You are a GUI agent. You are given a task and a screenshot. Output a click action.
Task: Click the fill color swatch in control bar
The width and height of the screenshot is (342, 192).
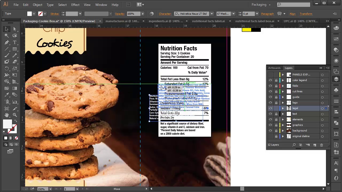pyautogui.click(x=29, y=14)
